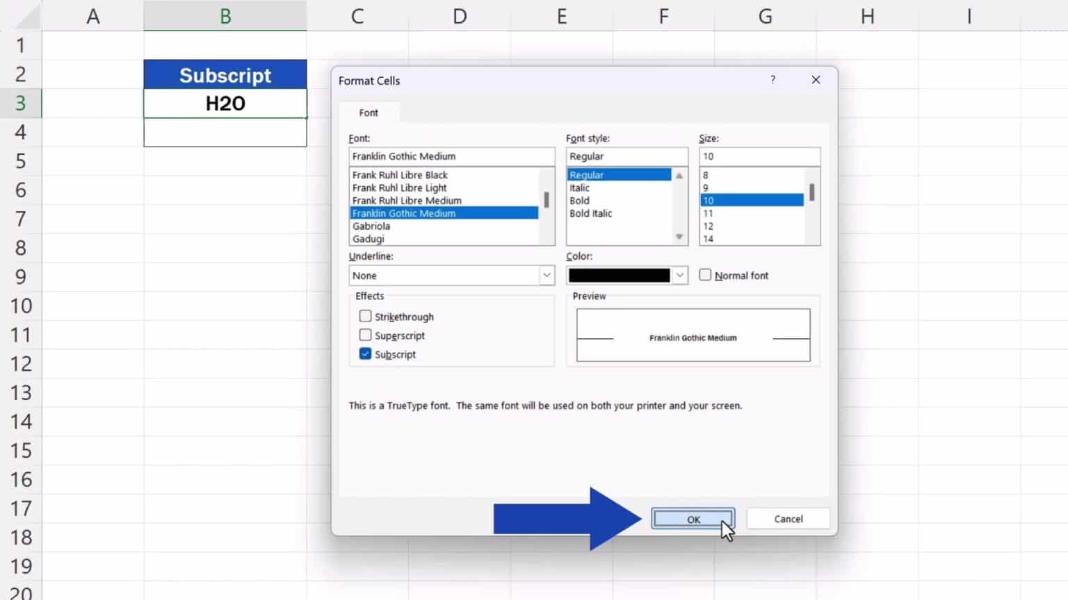Open the Color dropdown arrow

680,276
